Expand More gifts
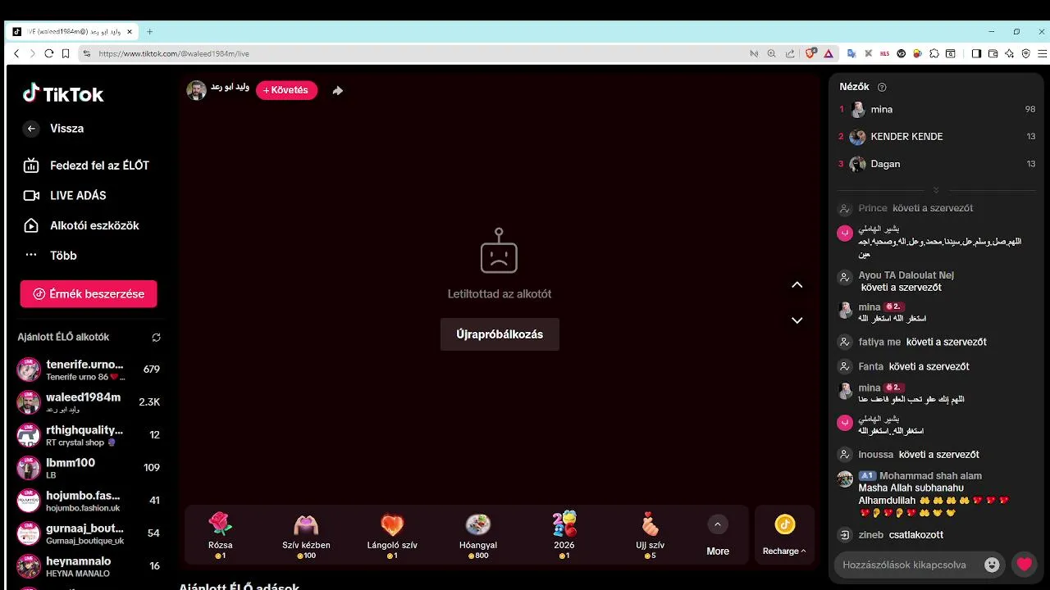The image size is (1050, 590). click(x=718, y=535)
